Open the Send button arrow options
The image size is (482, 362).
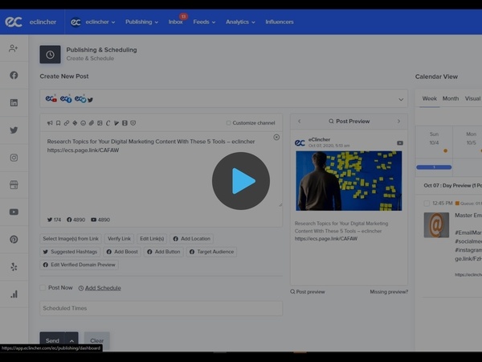[71, 340]
